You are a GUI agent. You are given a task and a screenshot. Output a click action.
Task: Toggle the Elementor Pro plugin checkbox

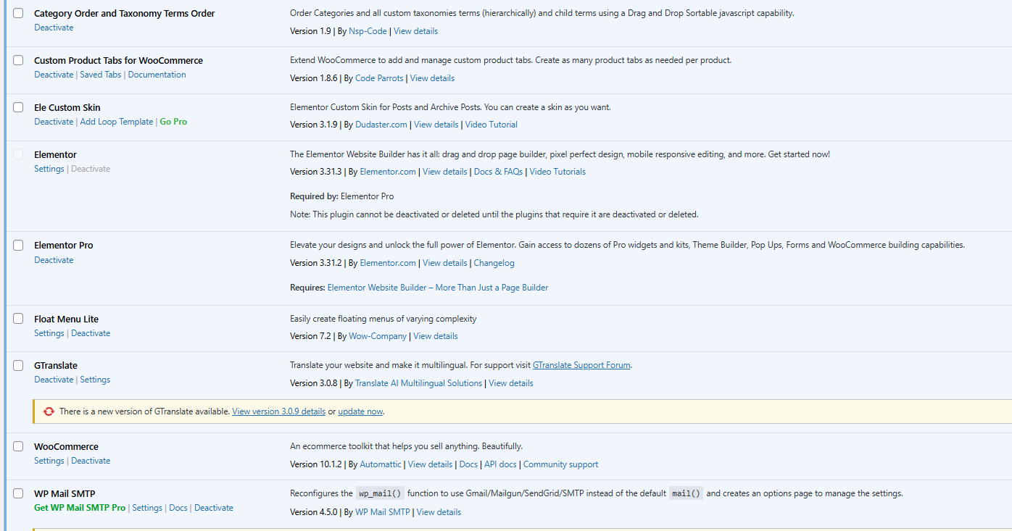click(18, 246)
